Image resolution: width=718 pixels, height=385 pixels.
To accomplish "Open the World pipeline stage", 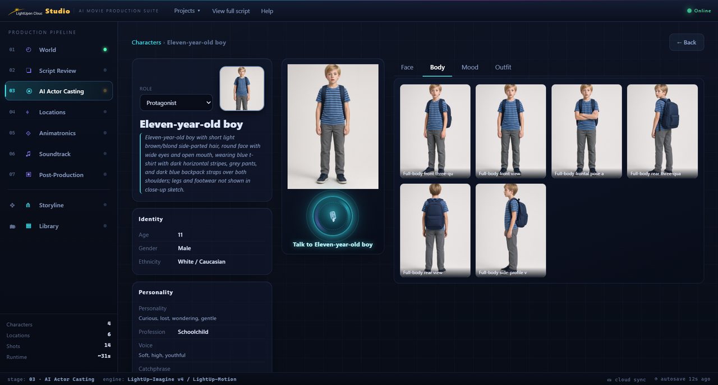I will click(58, 50).
